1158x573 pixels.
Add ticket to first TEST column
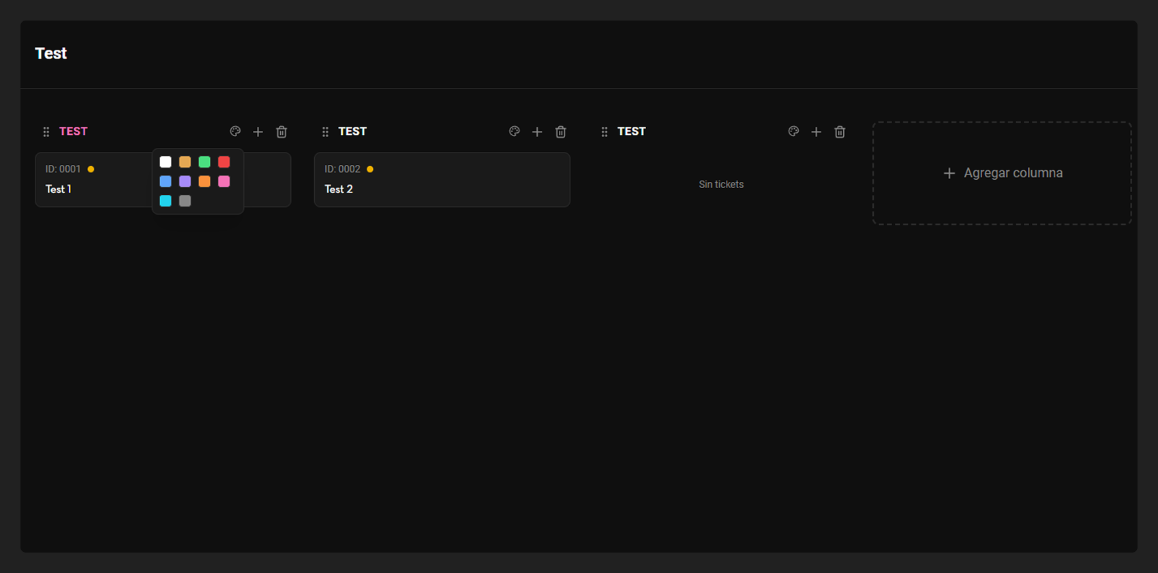click(258, 131)
